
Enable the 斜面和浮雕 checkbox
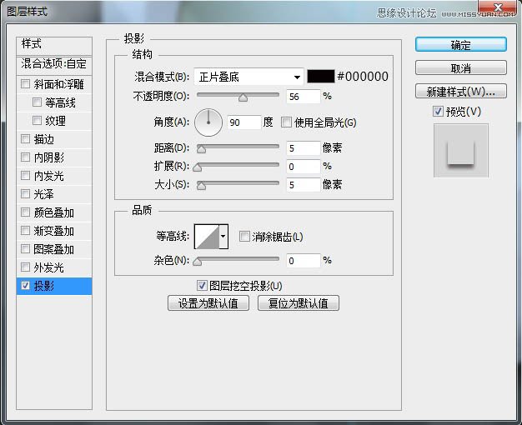(x=25, y=83)
